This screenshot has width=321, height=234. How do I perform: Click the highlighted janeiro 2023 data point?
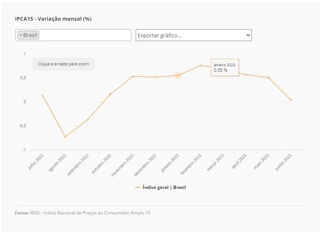(x=178, y=75)
